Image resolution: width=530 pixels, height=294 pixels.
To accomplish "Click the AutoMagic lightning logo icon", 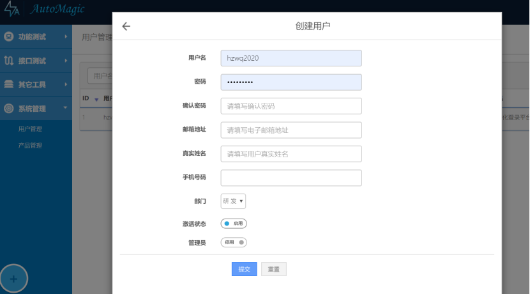I will click(x=11, y=8).
